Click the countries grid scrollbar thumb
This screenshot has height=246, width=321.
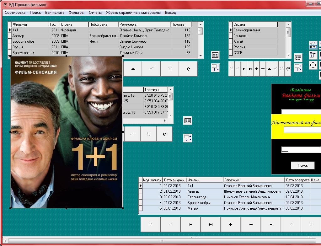(288, 32)
